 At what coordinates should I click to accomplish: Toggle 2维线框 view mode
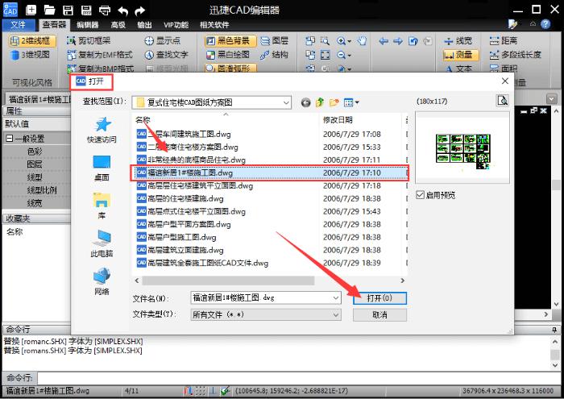tap(32, 40)
